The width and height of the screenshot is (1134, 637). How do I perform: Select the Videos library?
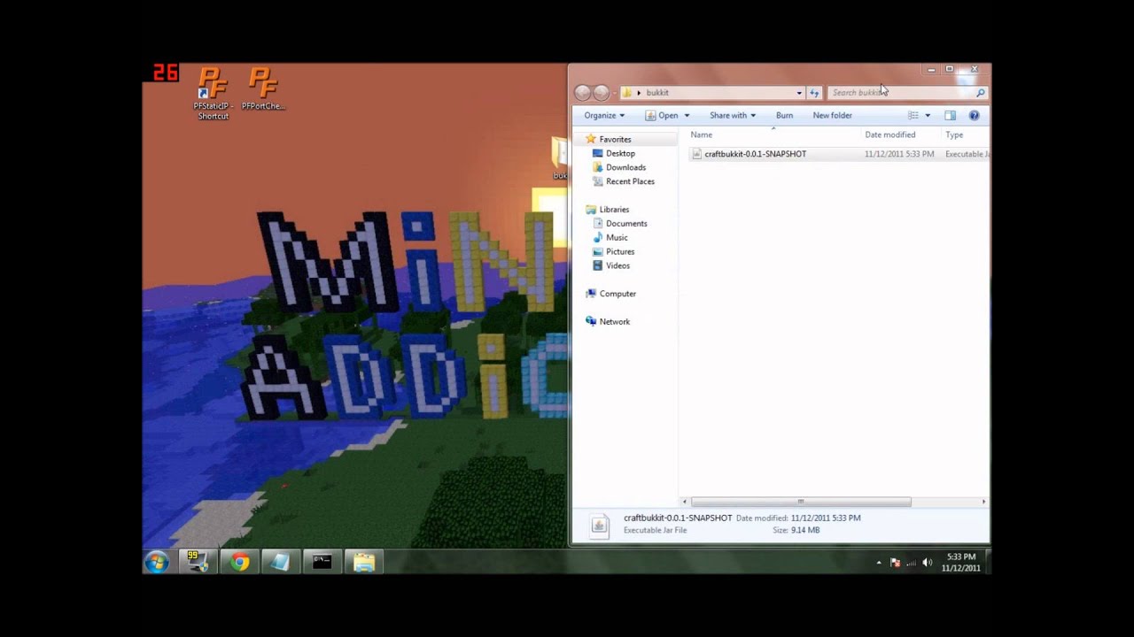617,265
